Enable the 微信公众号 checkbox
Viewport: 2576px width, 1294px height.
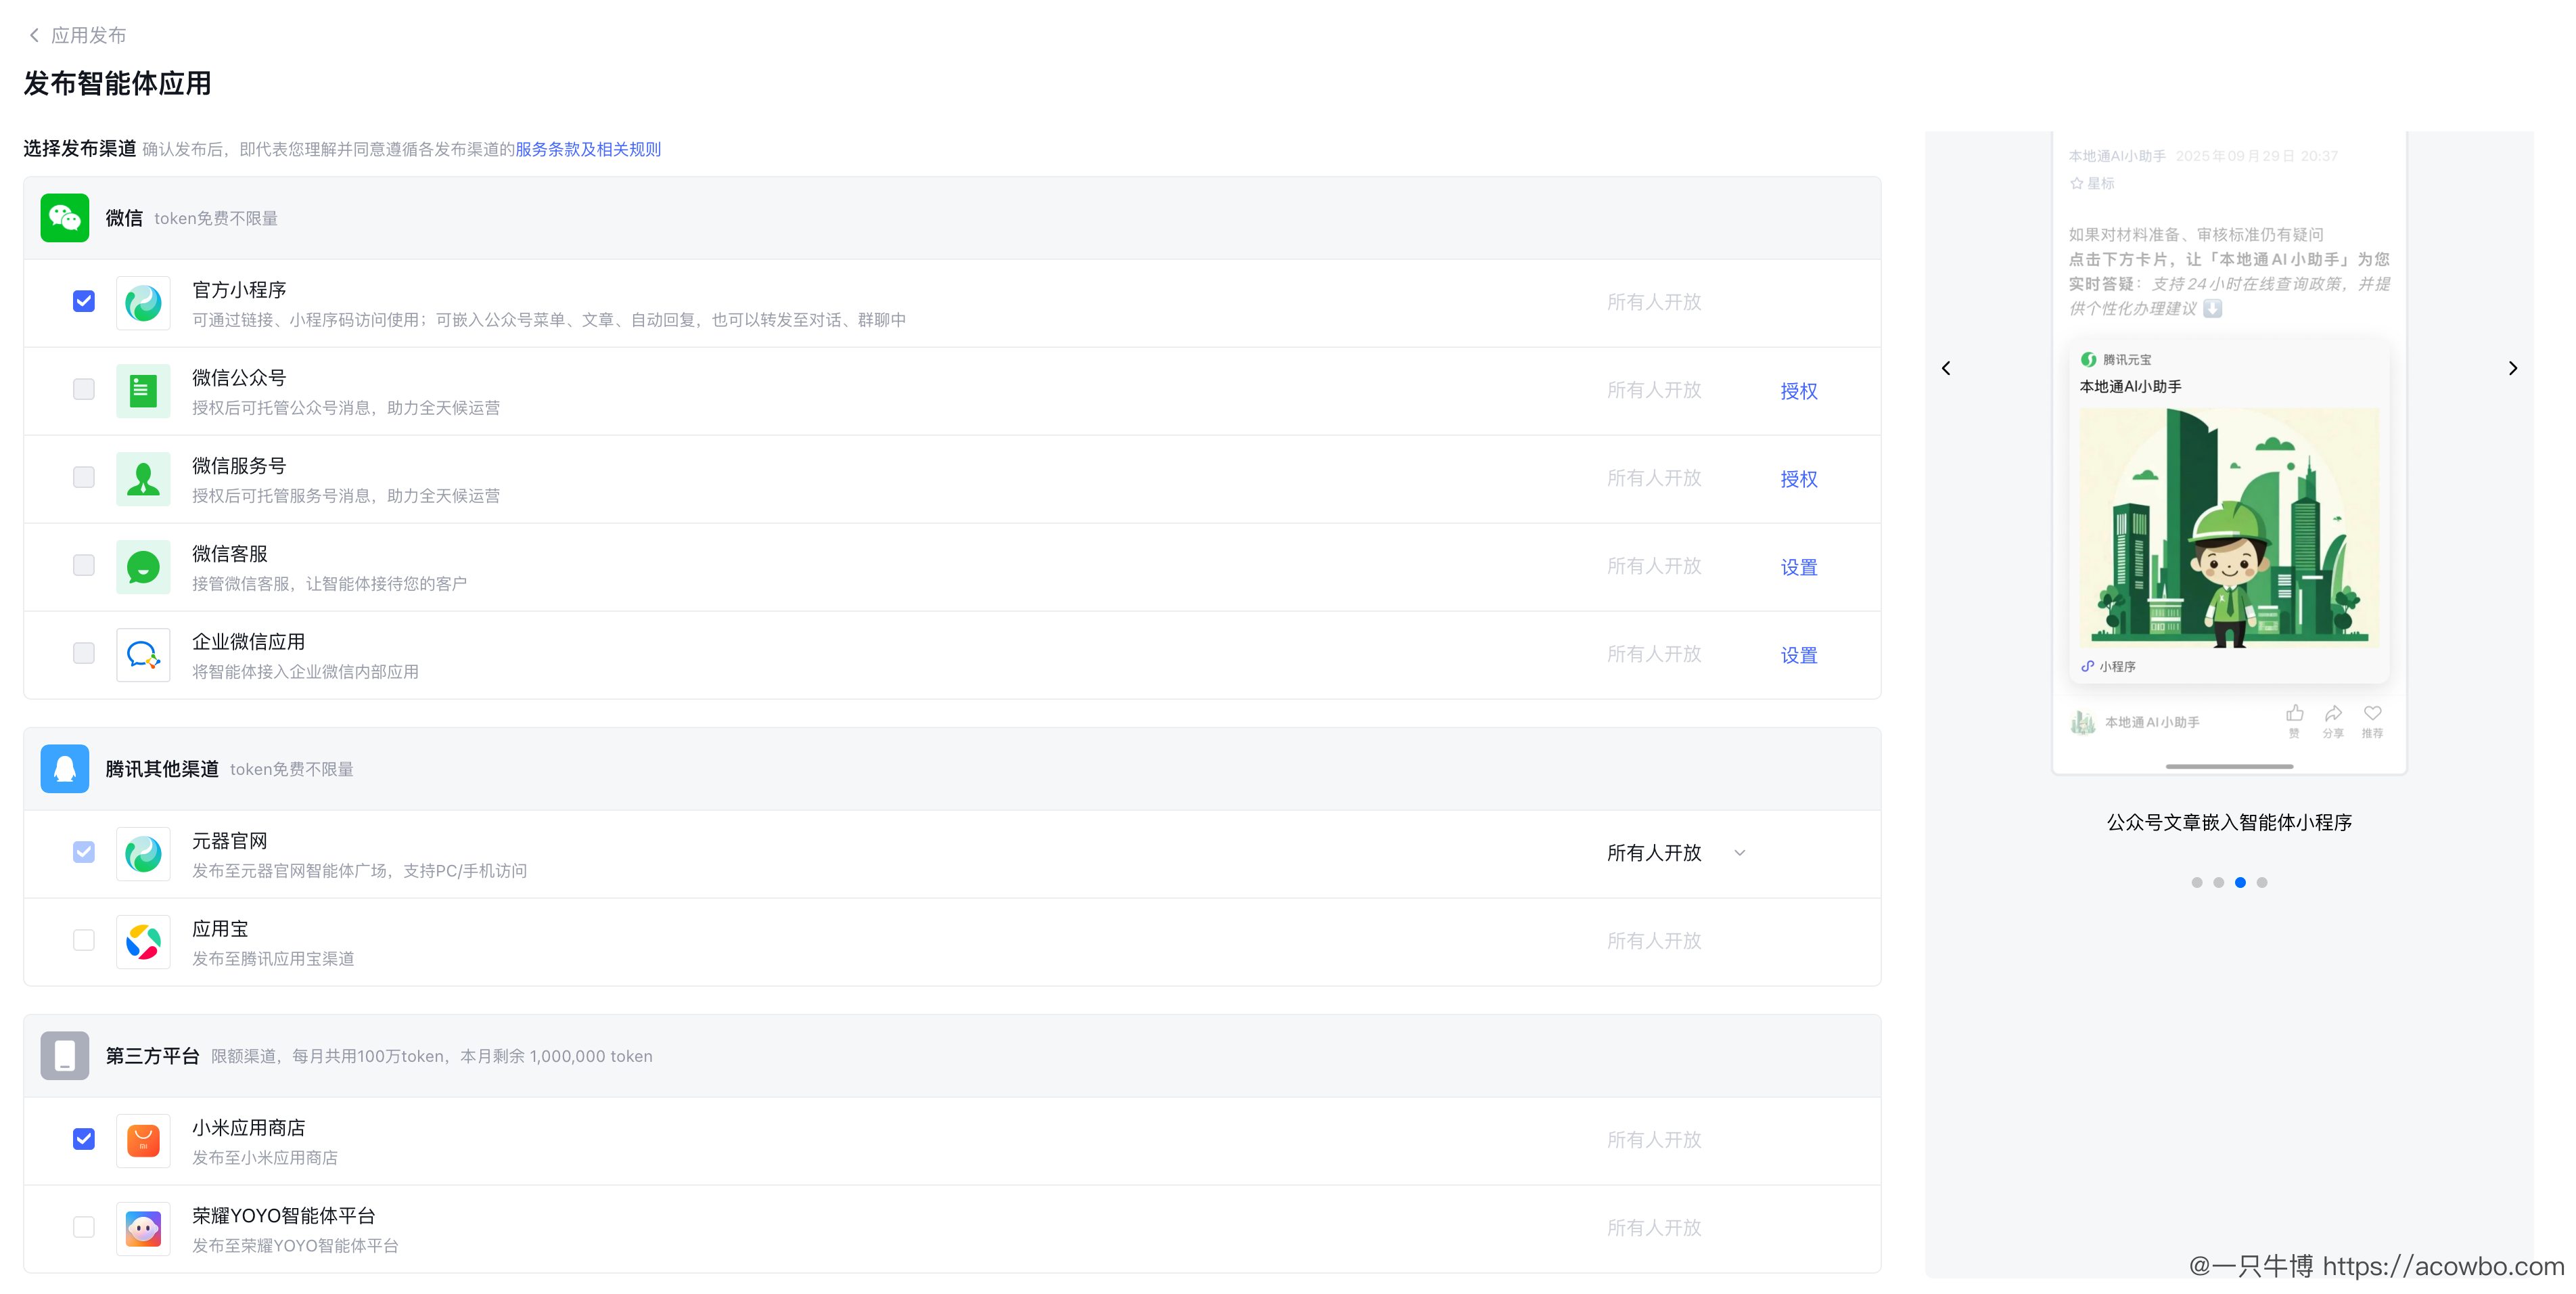point(84,389)
